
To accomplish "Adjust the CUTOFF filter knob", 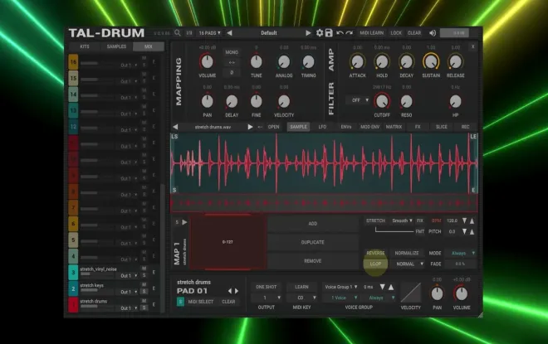I will (382, 101).
